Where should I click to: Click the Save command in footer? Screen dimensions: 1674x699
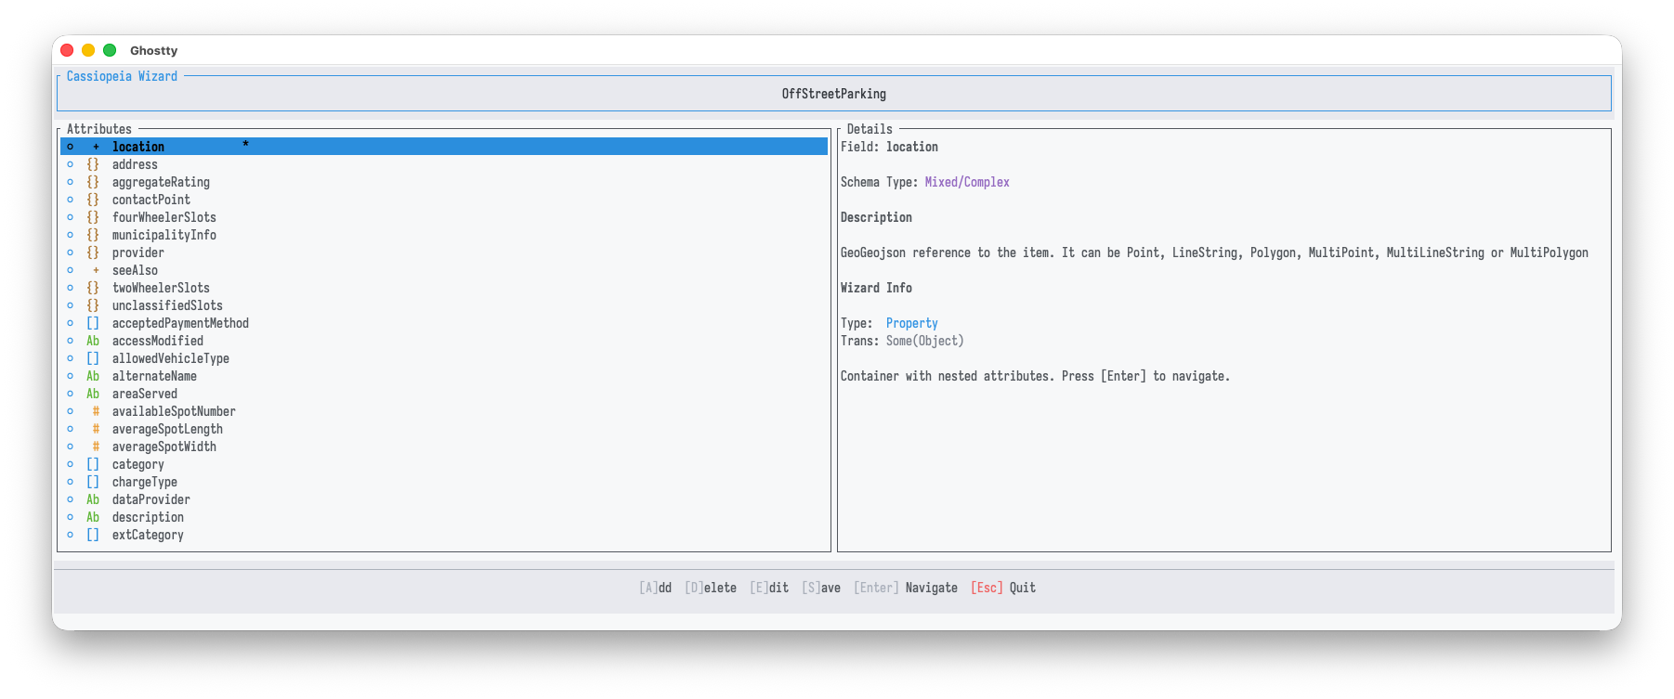pos(821,588)
